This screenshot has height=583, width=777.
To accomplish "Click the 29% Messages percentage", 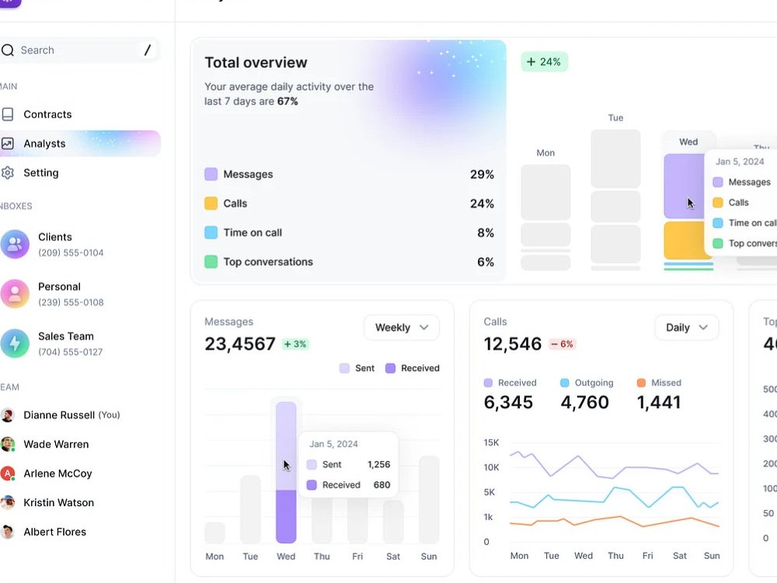I will (x=483, y=174).
